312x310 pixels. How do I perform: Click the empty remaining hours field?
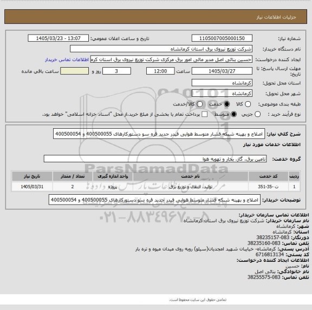(74, 71)
